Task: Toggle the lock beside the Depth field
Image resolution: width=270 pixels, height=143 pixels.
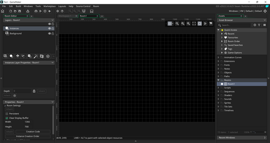Action: 34,91
